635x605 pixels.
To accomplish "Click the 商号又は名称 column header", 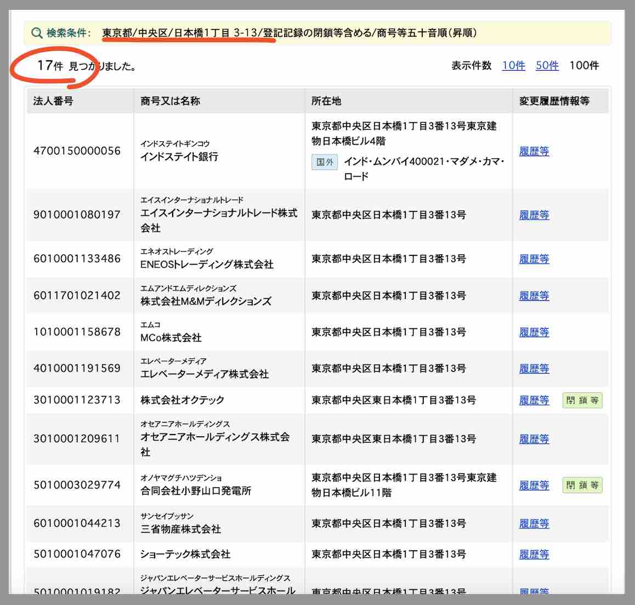I will [163, 101].
